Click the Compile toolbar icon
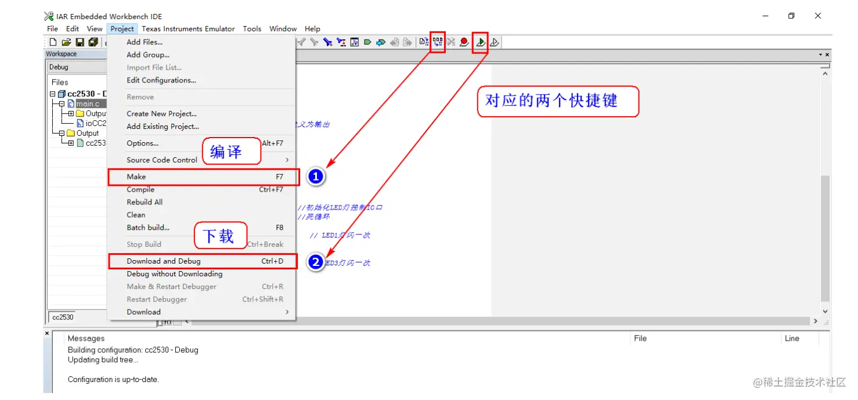The image size is (858, 400). (x=424, y=42)
